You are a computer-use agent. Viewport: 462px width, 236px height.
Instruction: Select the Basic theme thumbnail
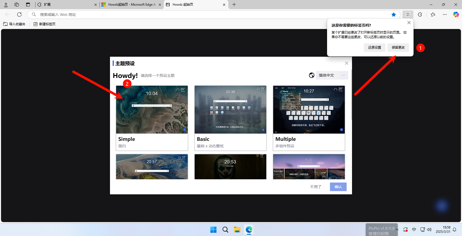(x=230, y=110)
